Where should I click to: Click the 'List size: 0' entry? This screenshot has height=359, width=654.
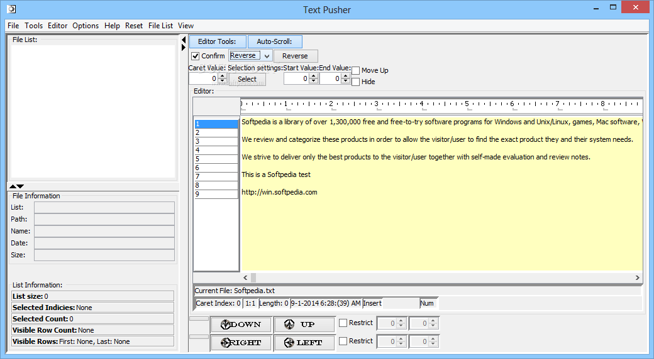92,296
